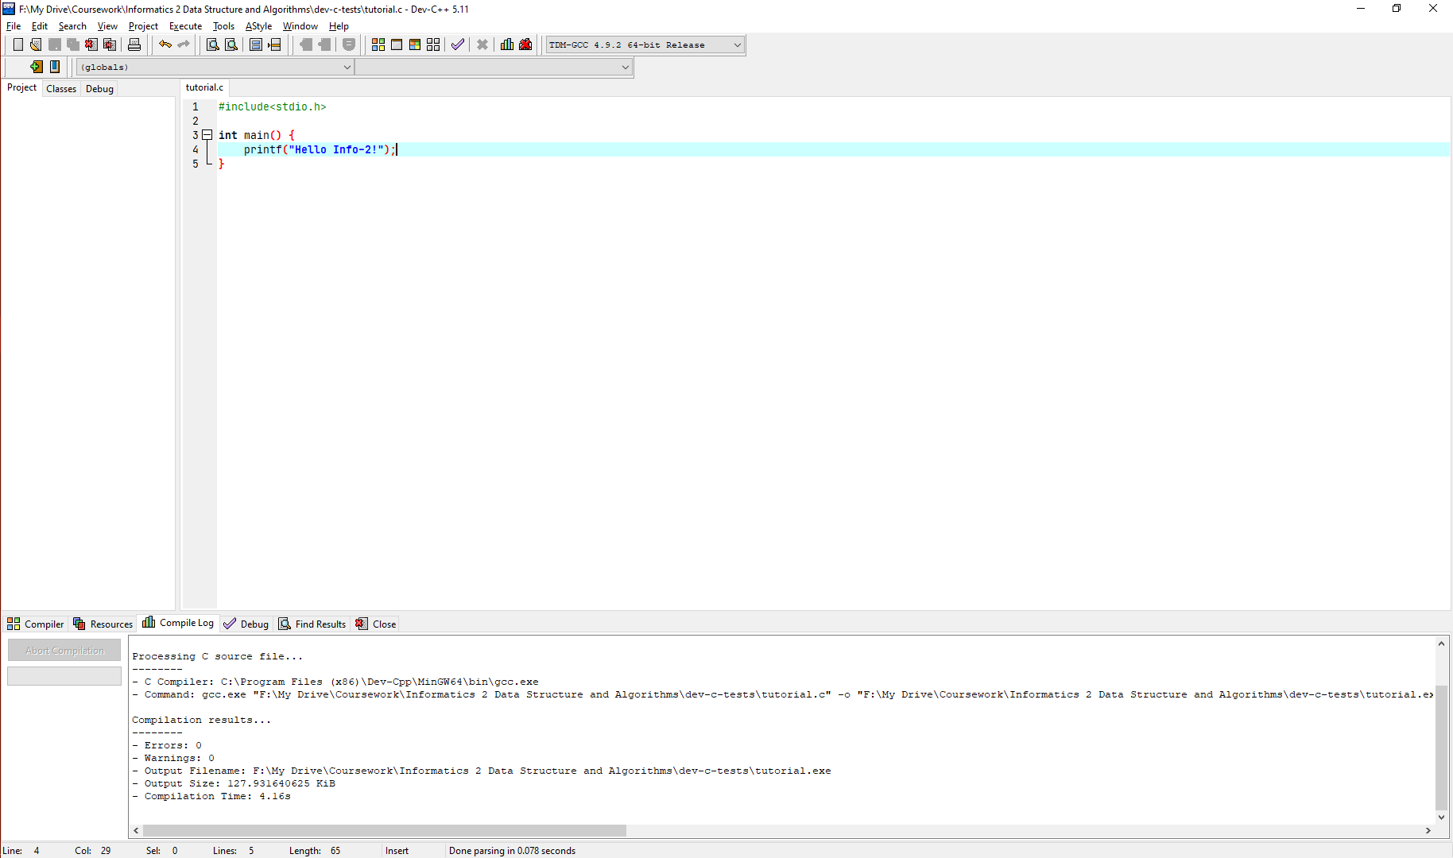
Task: Select the tutorial.c editor tab
Action: [204, 87]
